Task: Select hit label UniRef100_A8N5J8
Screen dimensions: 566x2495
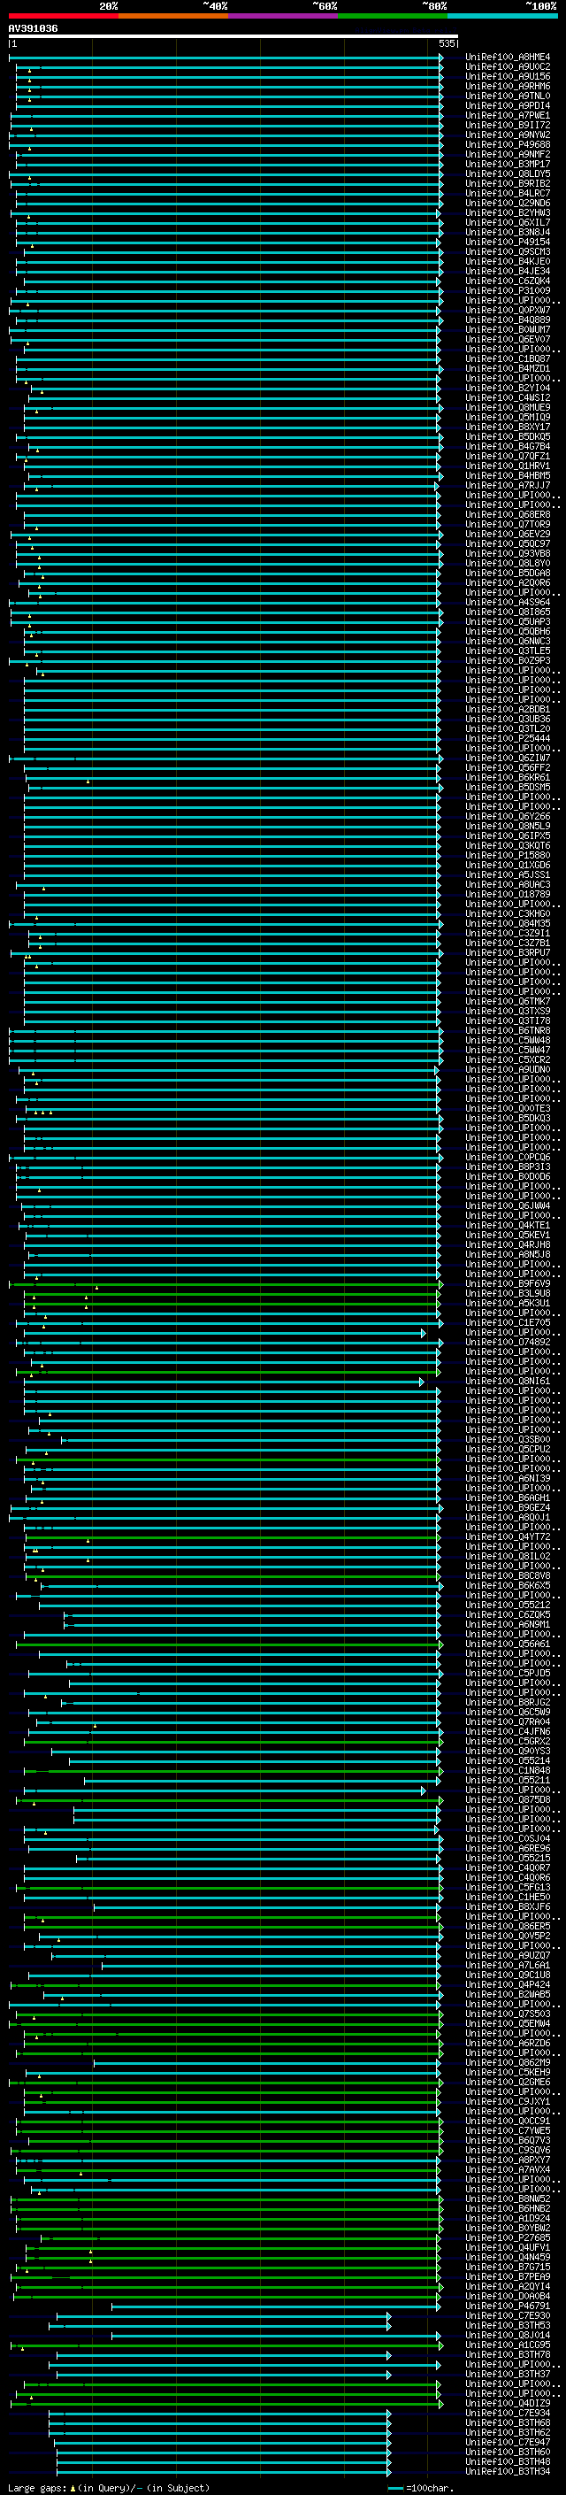Action: (508, 1254)
